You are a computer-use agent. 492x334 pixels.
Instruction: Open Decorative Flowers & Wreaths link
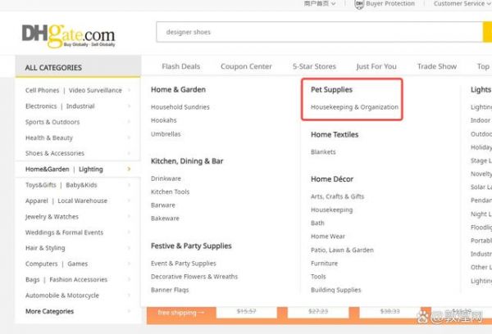[x=194, y=277]
